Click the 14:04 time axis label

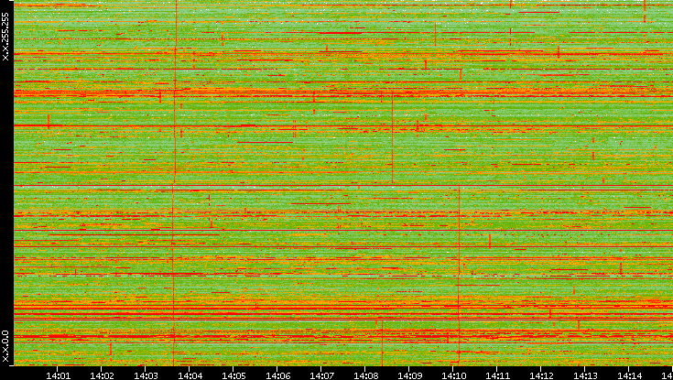coord(190,375)
